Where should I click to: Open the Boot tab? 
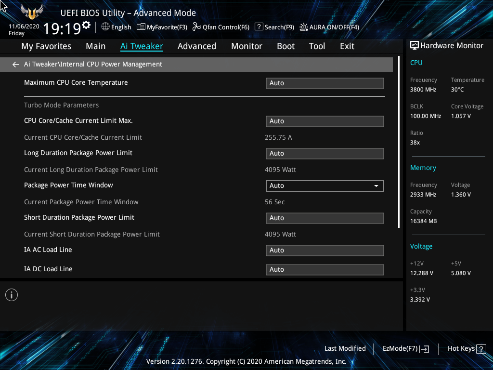click(x=285, y=46)
